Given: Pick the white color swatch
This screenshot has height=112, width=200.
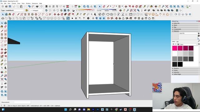Looking at the screenshot, I should pos(175,54).
